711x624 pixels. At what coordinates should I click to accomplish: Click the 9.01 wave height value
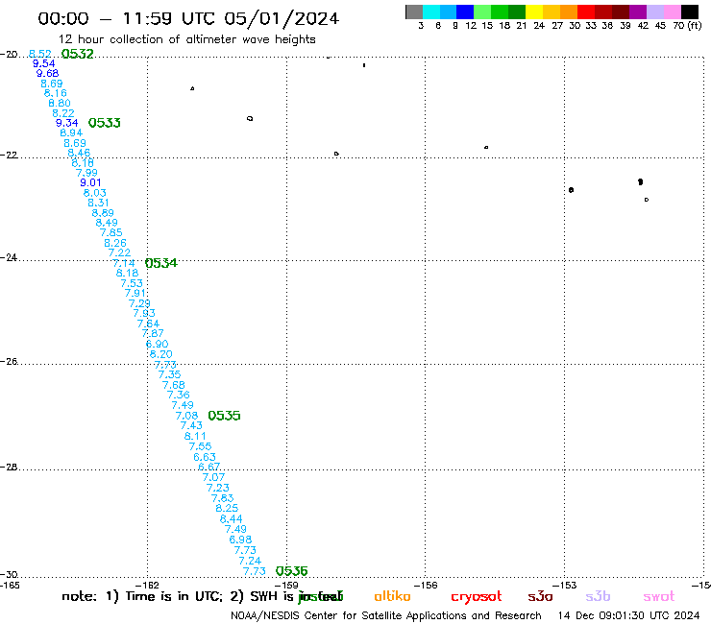click(90, 182)
